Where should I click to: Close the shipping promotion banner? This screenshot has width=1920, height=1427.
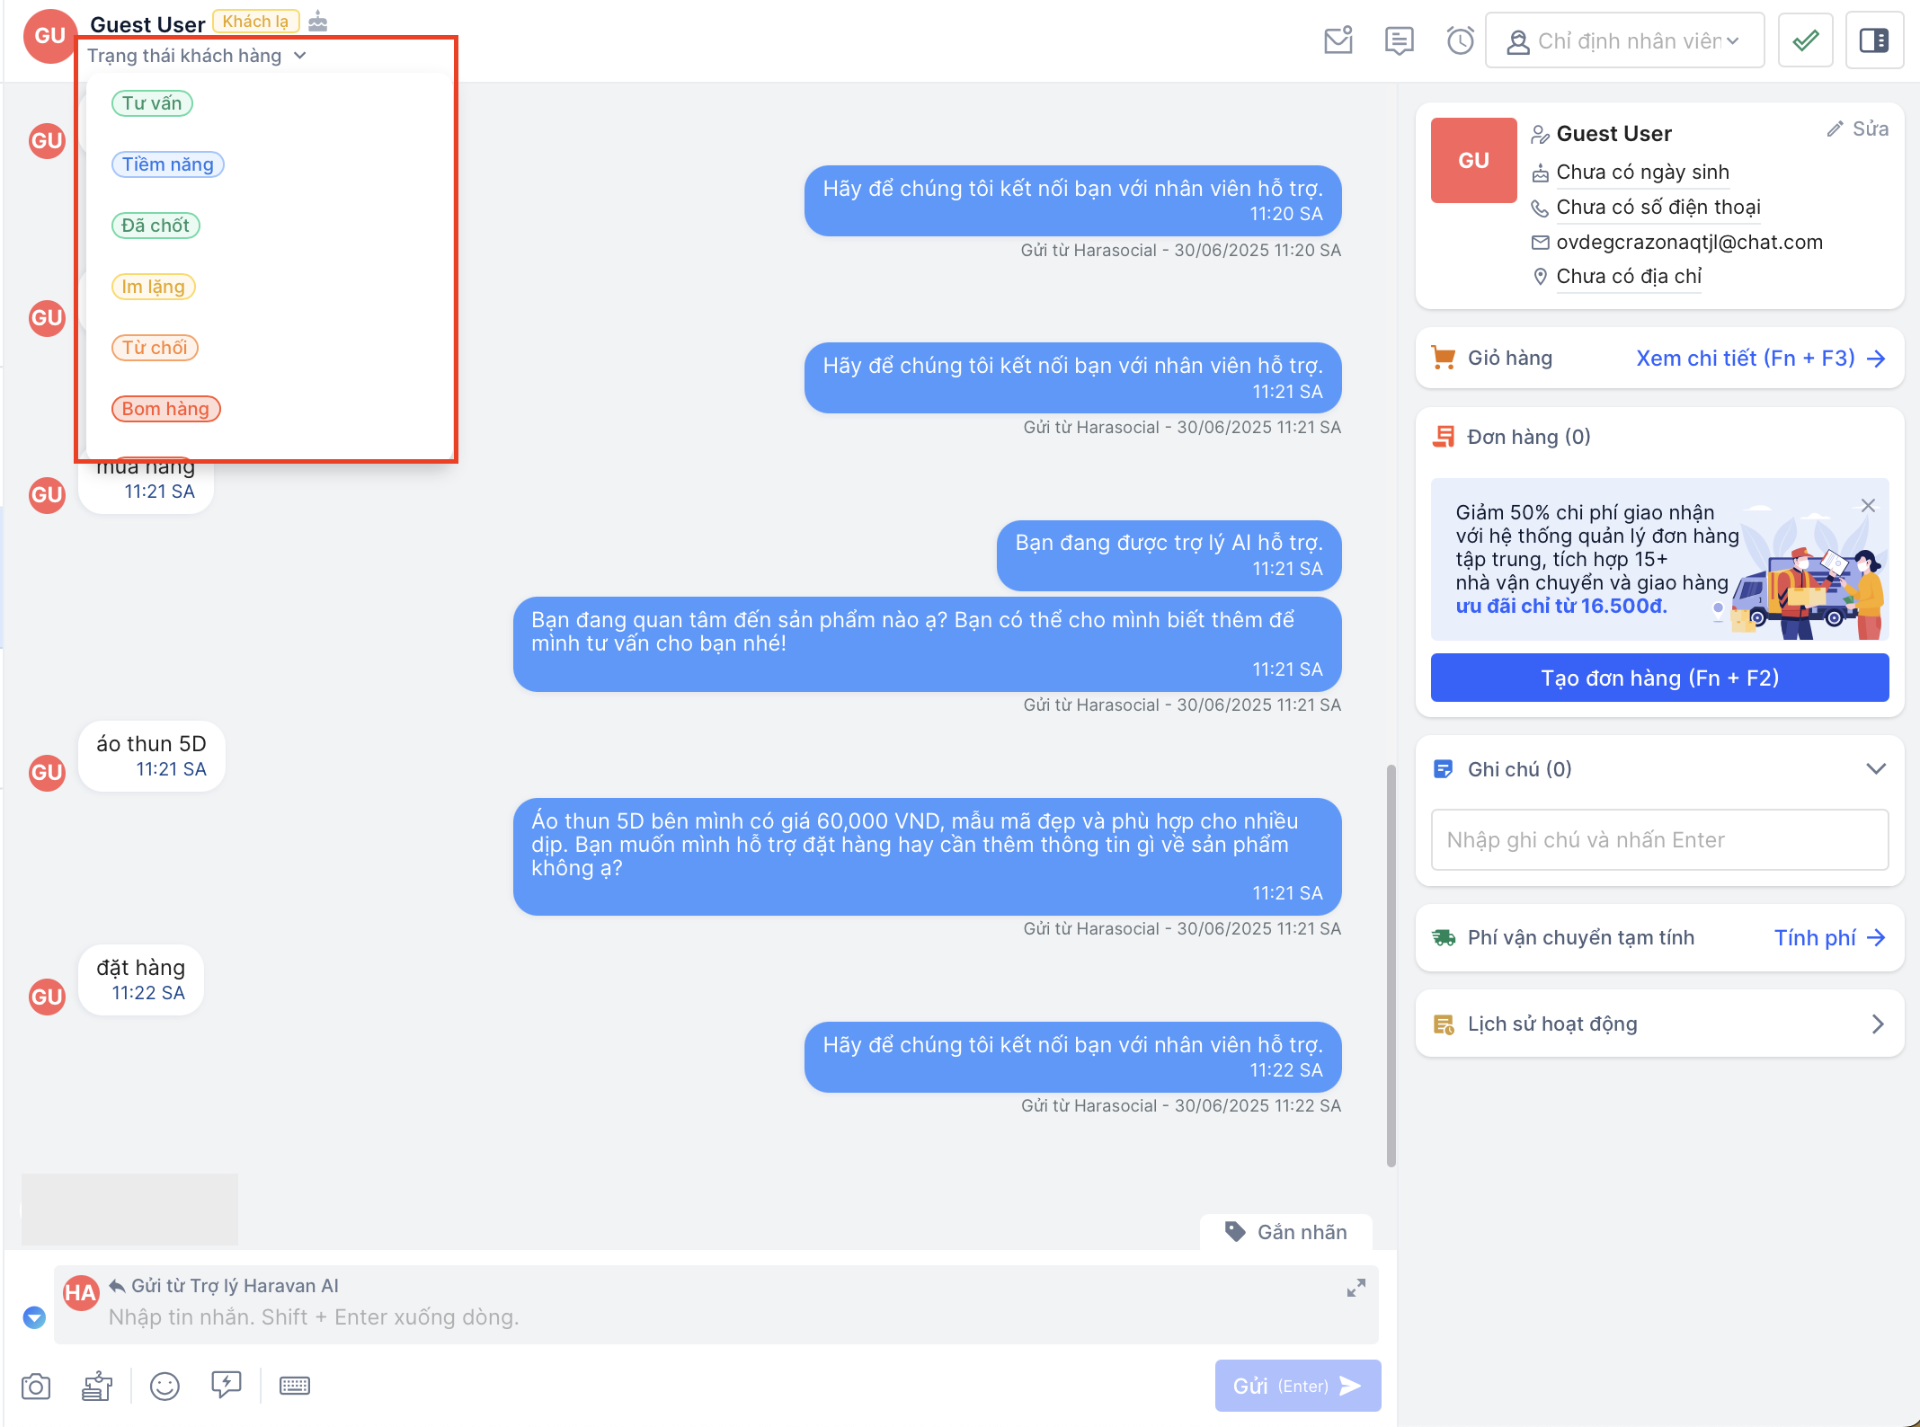(x=1868, y=506)
